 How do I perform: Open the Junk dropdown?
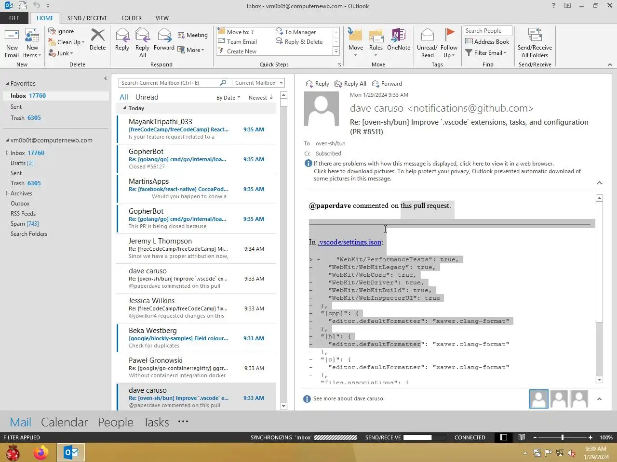(61, 53)
